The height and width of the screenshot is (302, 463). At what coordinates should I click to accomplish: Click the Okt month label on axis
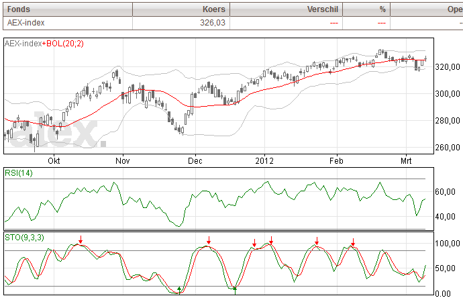(54, 160)
